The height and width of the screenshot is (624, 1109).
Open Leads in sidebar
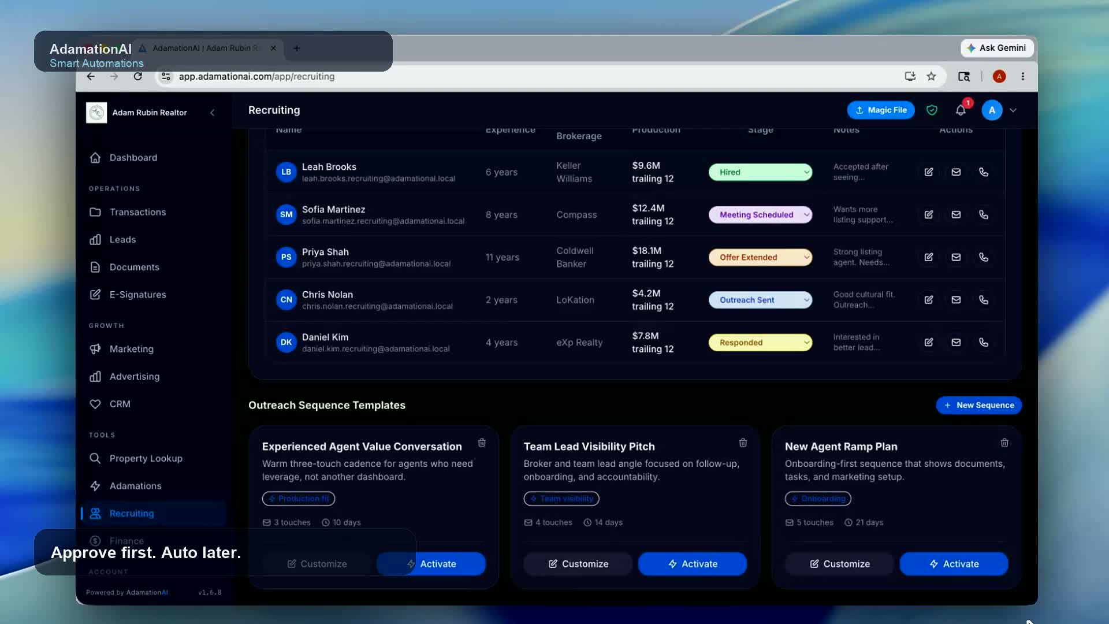coord(153,239)
